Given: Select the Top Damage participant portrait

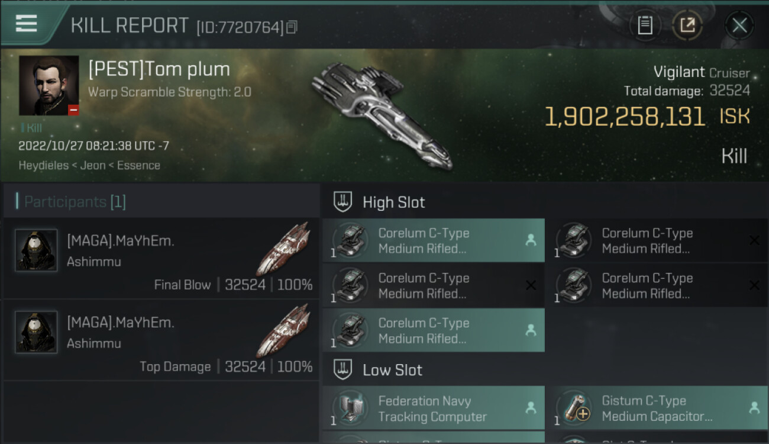Looking at the screenshot, I should click(36, 332).
